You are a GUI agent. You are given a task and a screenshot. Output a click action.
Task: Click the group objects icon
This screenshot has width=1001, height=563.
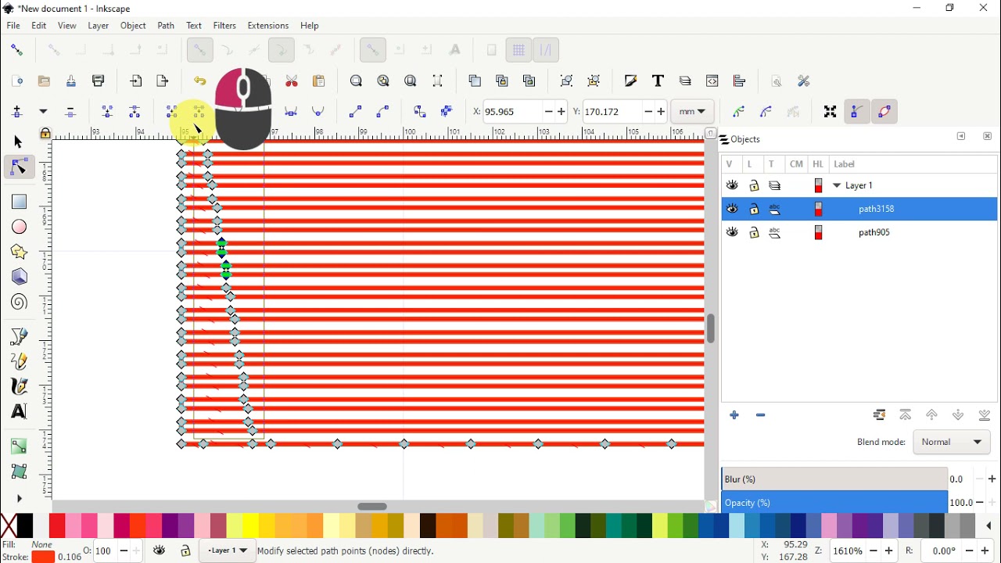coord(567,81)
